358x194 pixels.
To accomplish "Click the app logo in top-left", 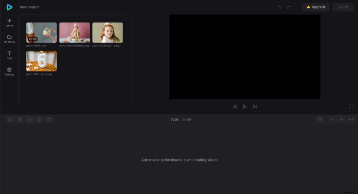I will pyautogui.click(x=9, y=7).
